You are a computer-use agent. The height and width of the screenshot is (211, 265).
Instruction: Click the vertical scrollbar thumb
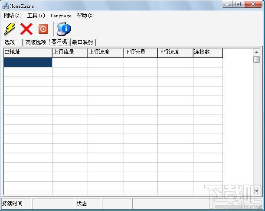pyautogui.click(x=257, y=60)
